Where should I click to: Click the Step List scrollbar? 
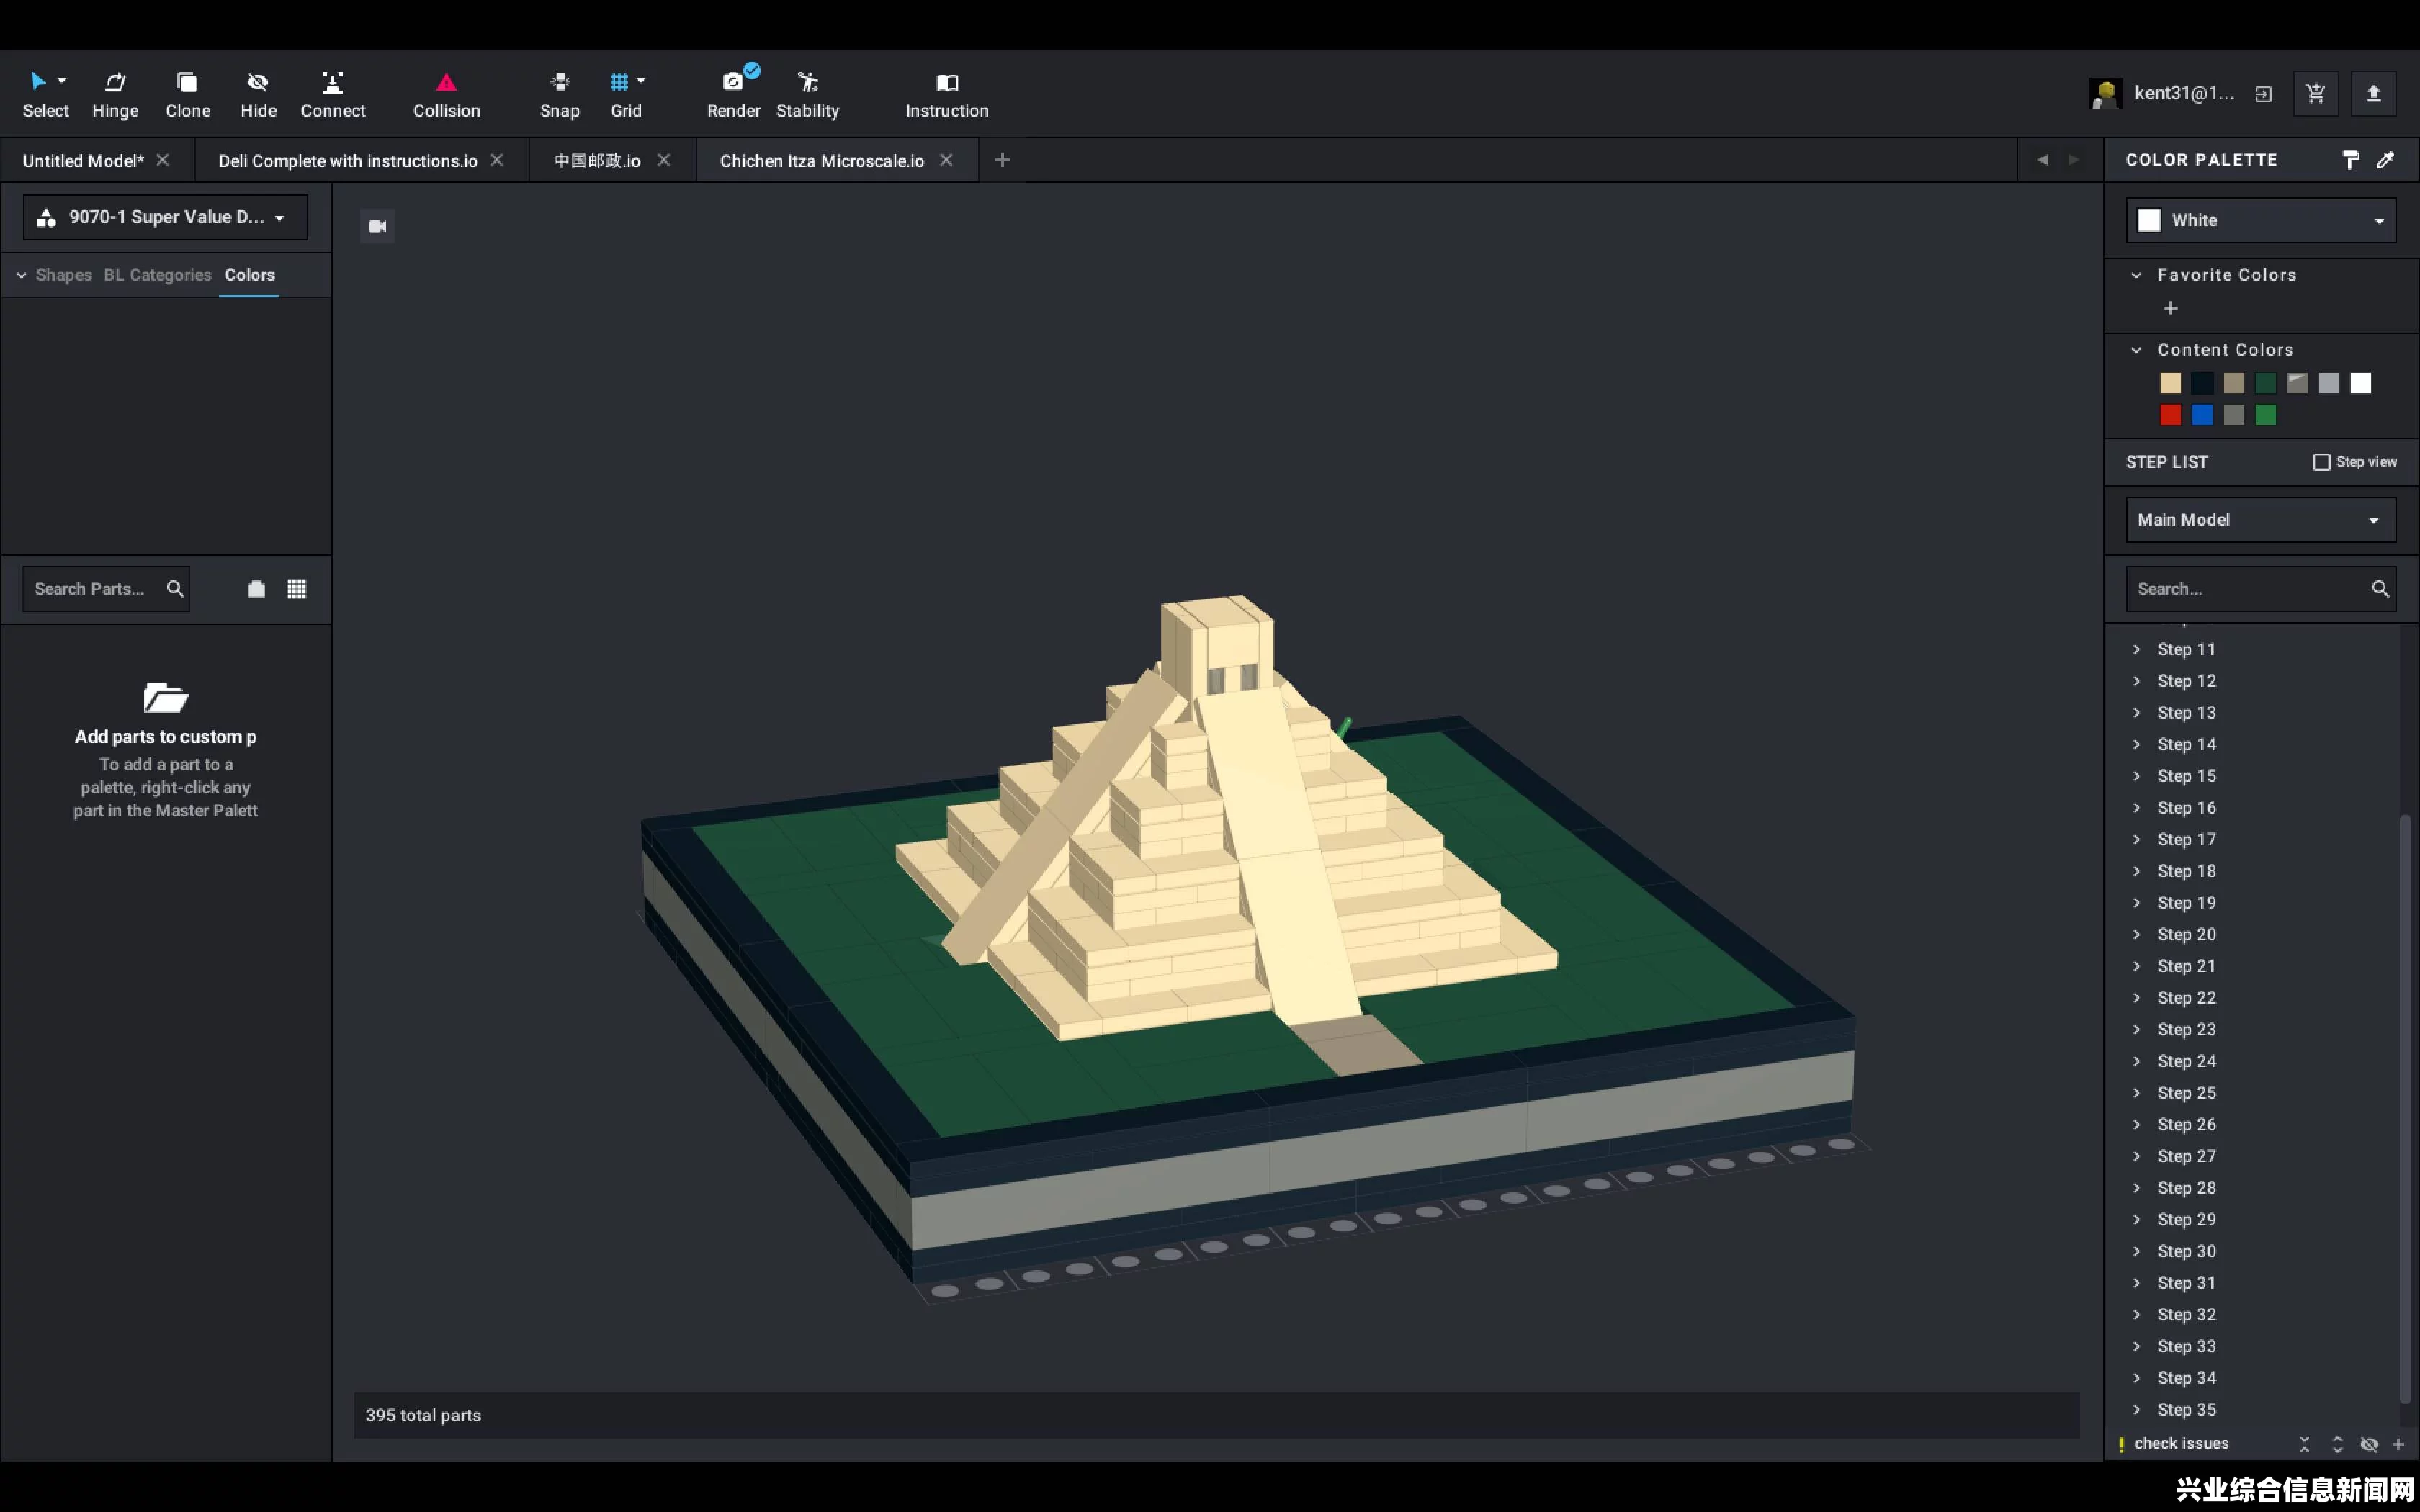click(2404, 1108)
